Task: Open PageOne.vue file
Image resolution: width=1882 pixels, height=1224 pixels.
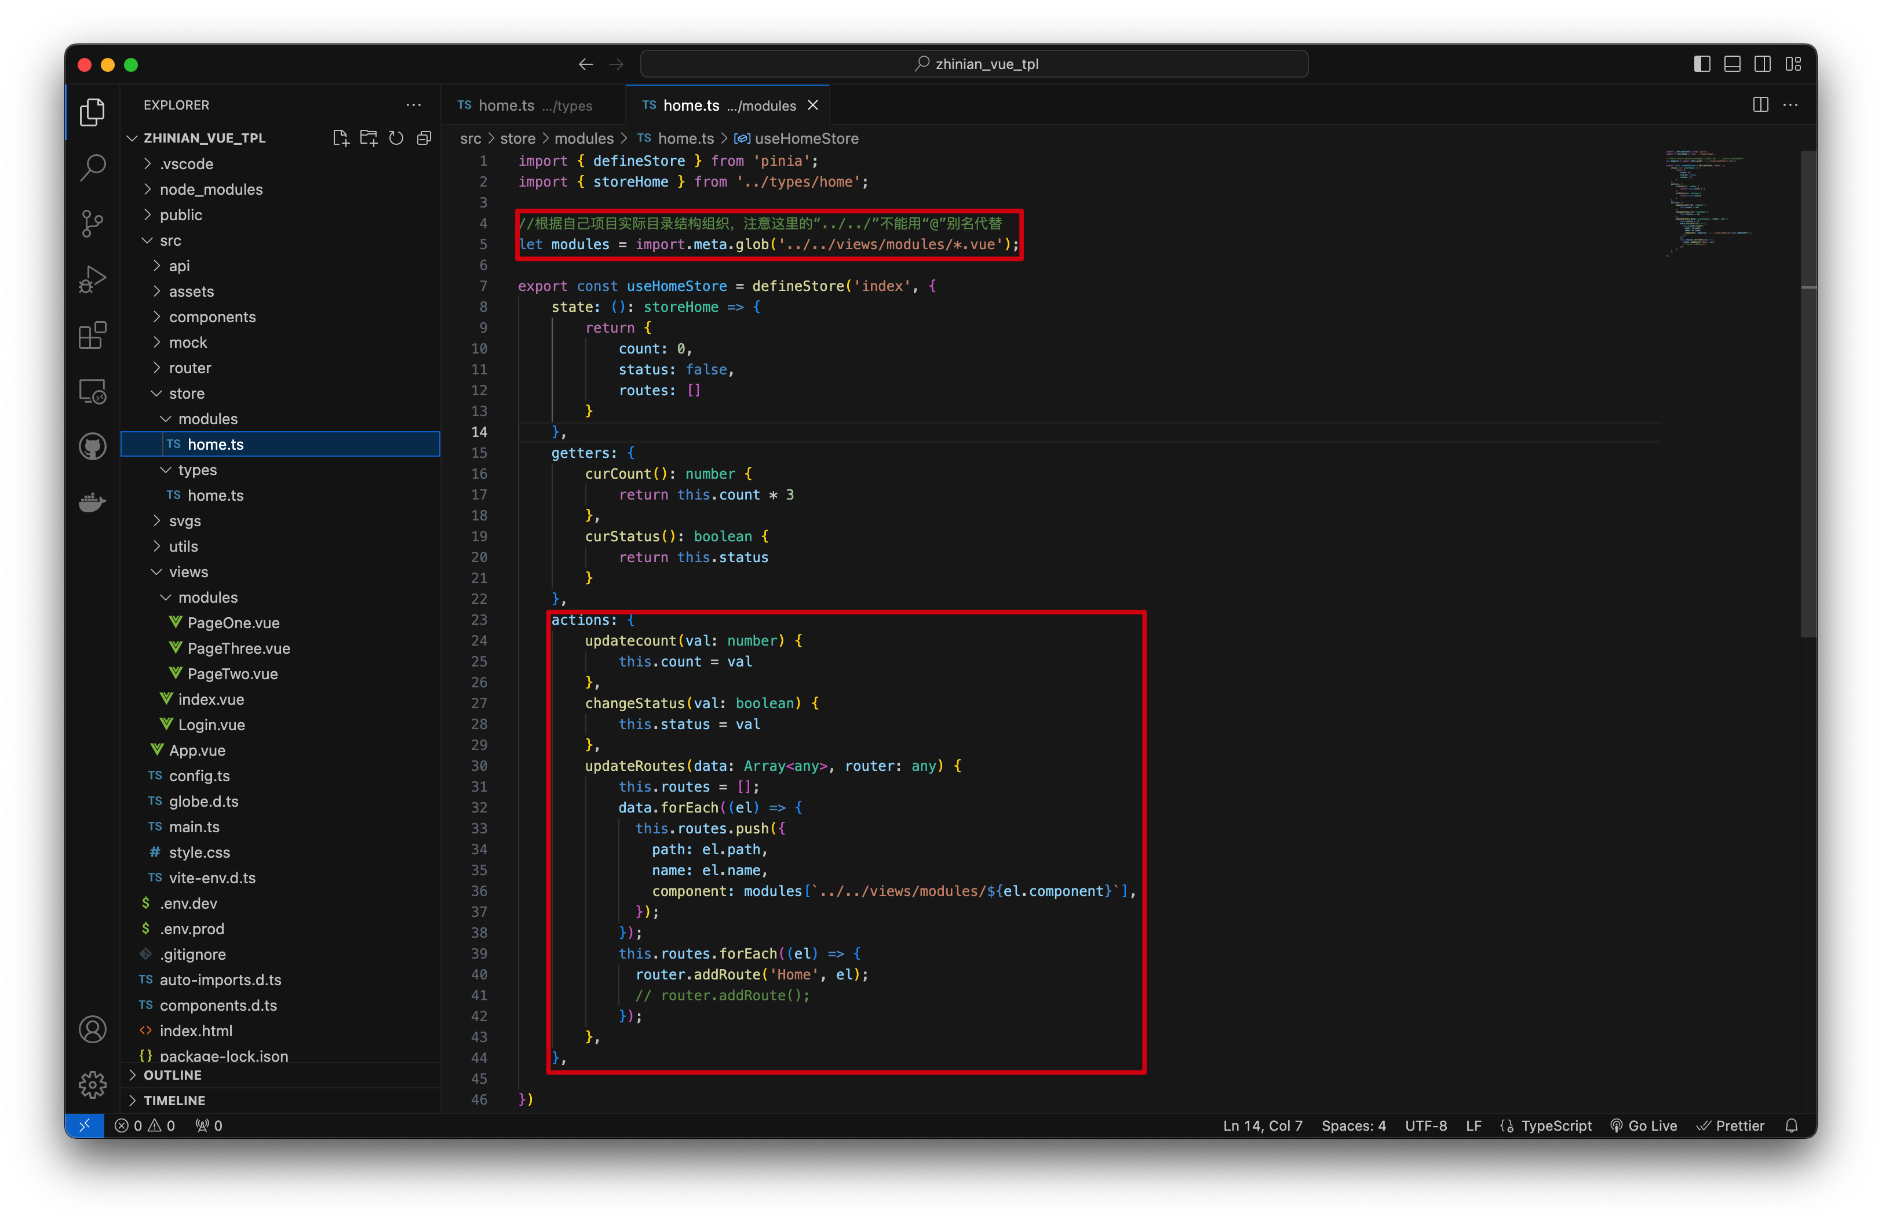Action: [280, 623]
